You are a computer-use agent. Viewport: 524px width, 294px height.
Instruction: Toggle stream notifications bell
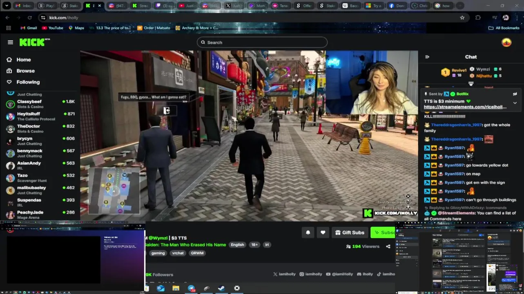pos(308,232)
